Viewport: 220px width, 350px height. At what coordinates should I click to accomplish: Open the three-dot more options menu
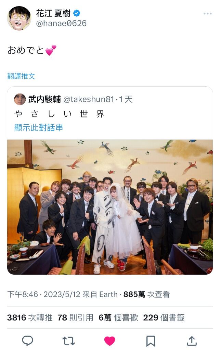click(208, 14)
